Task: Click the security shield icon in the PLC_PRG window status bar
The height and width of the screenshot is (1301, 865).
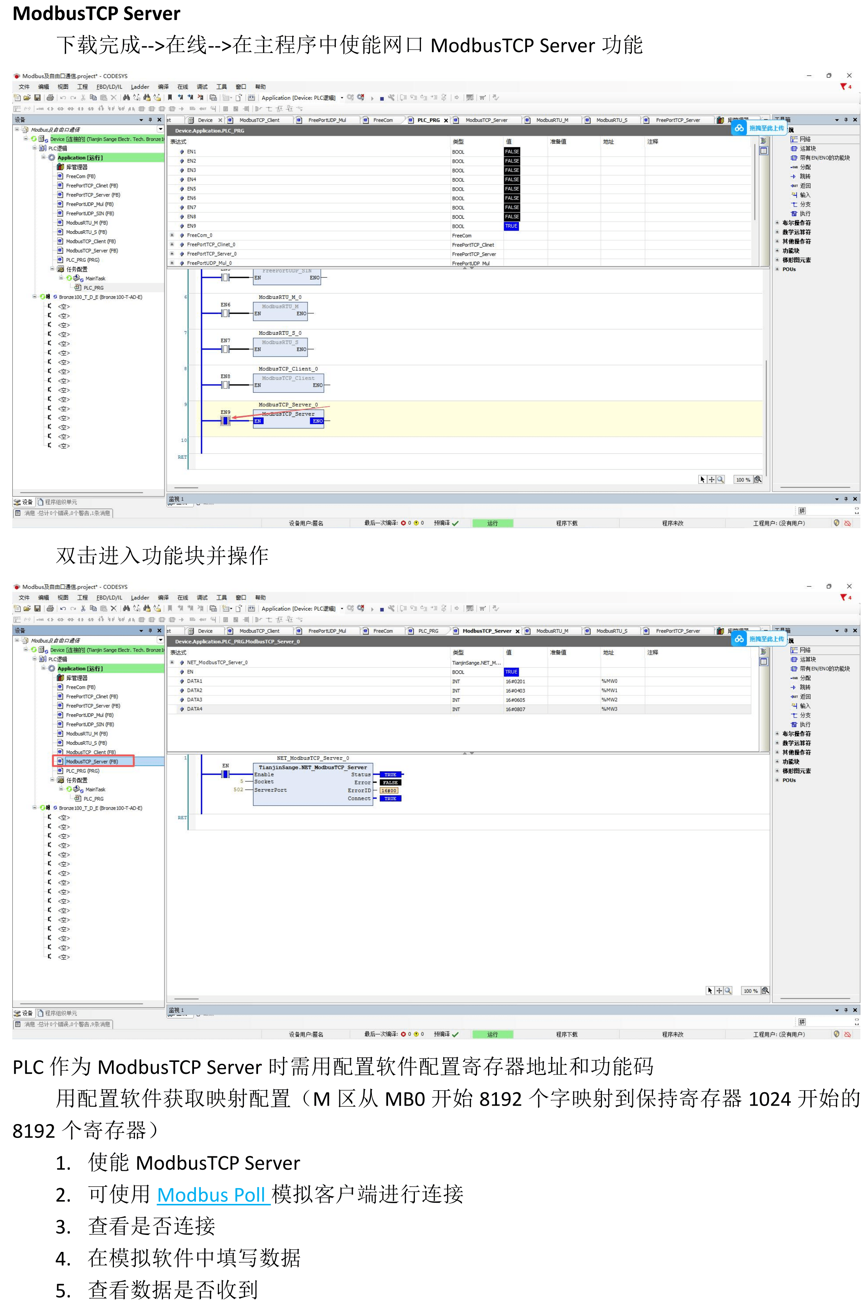Action: pos(837,523)
